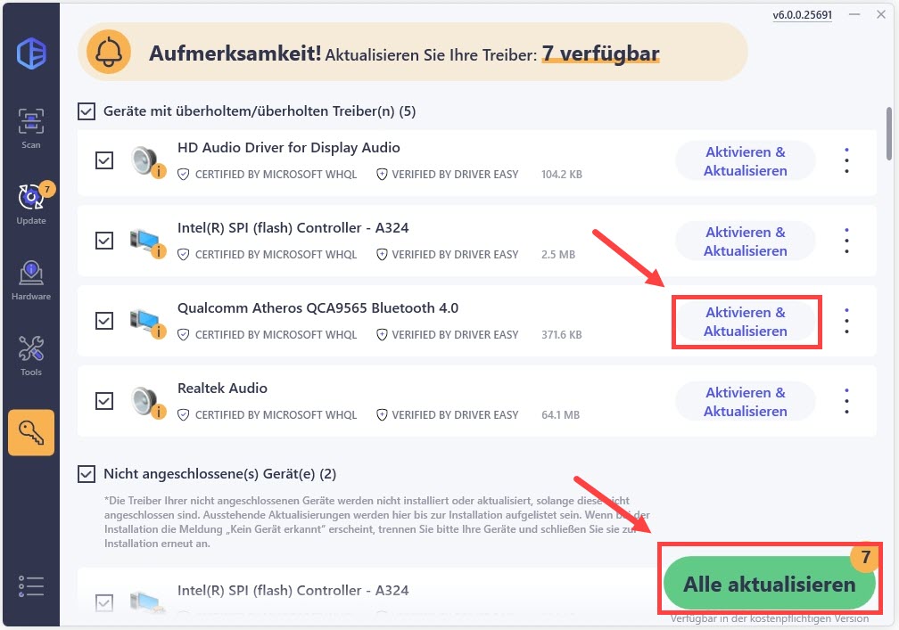Open three-dot menu for Intel SPI Controller
Viewport: 899px width, 630px height.
point(847,241)
